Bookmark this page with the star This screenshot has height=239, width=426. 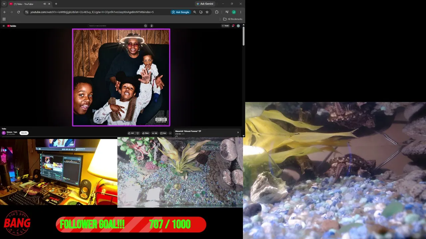point(207,12)
